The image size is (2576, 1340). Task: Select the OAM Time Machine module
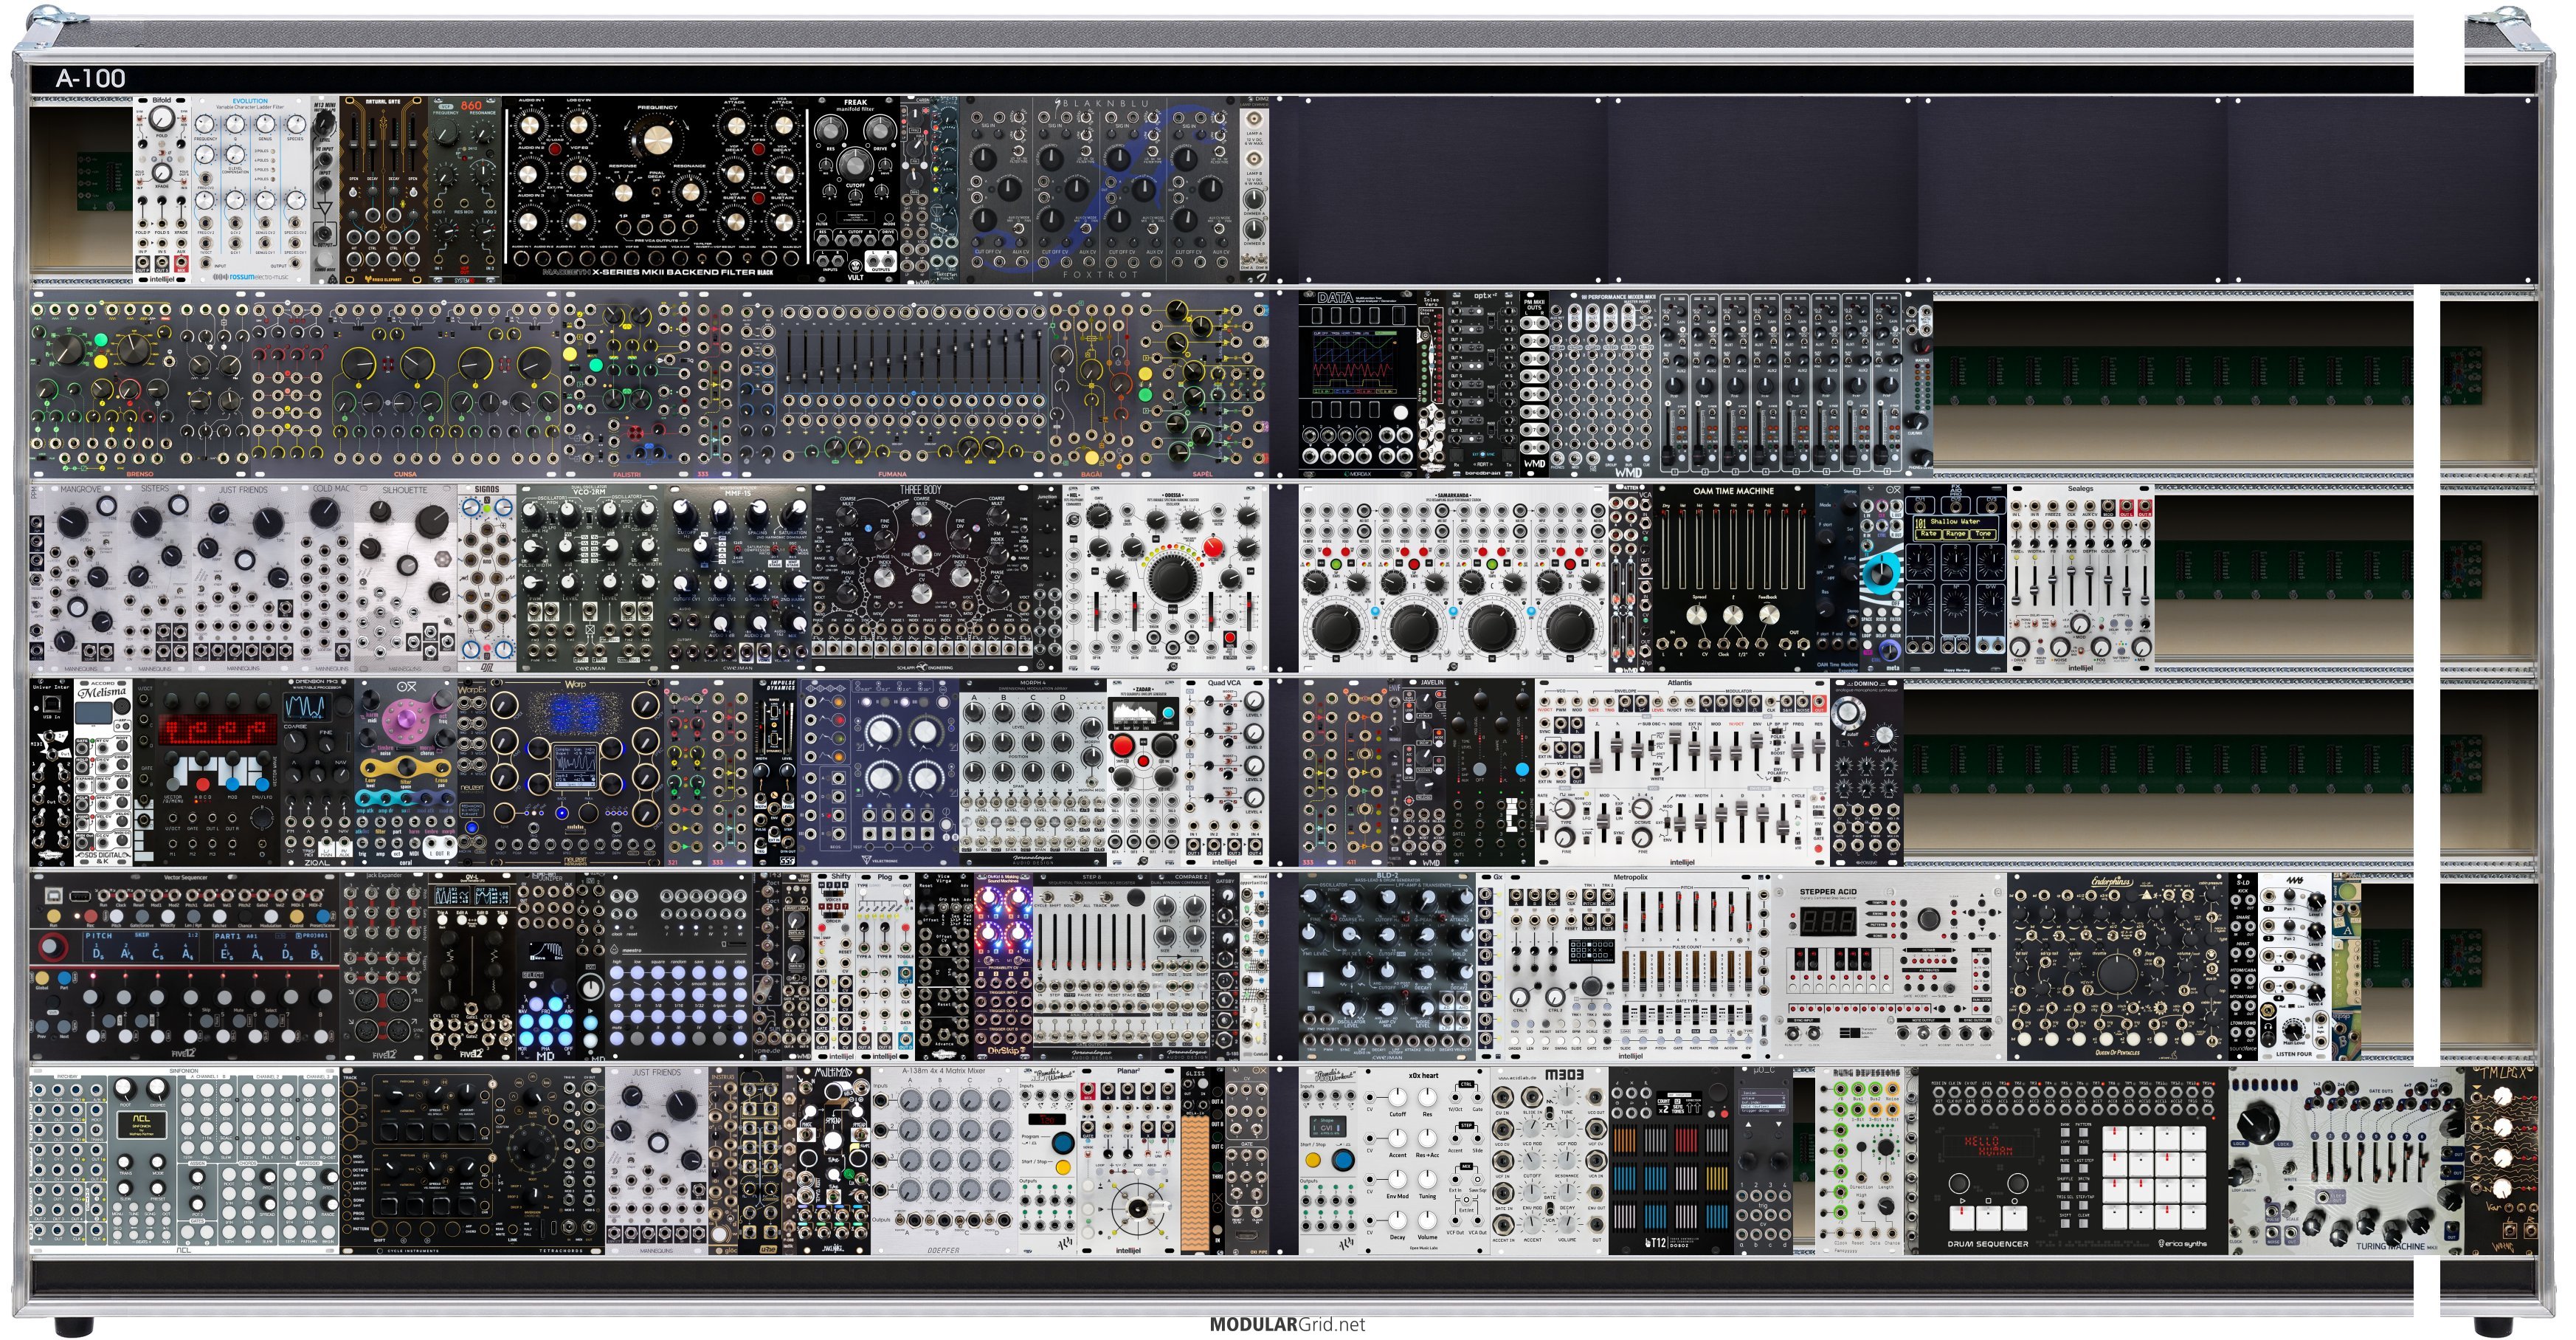[1733, 578]
